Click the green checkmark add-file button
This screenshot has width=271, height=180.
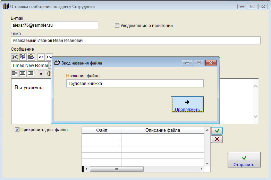(x=217, y=131)
